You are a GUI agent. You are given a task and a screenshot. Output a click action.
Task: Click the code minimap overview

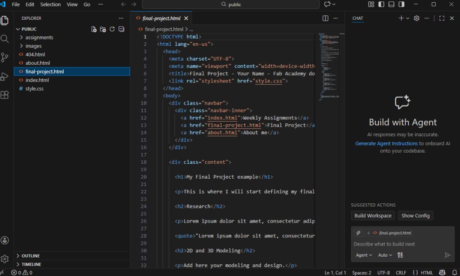(329, 67)
